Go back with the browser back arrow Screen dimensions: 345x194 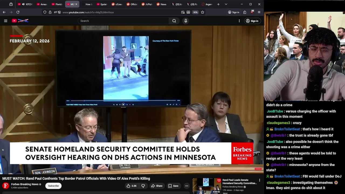click(4, 12)
